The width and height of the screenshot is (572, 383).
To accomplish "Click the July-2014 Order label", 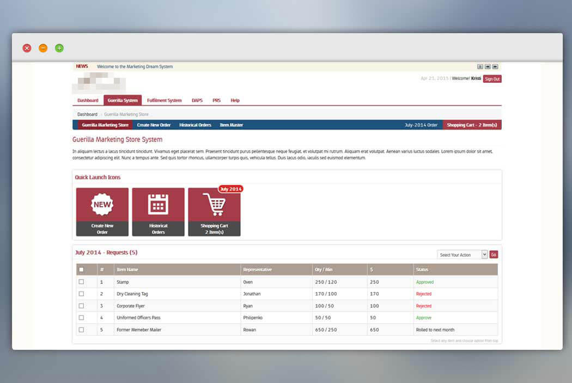I will (421, 125).
